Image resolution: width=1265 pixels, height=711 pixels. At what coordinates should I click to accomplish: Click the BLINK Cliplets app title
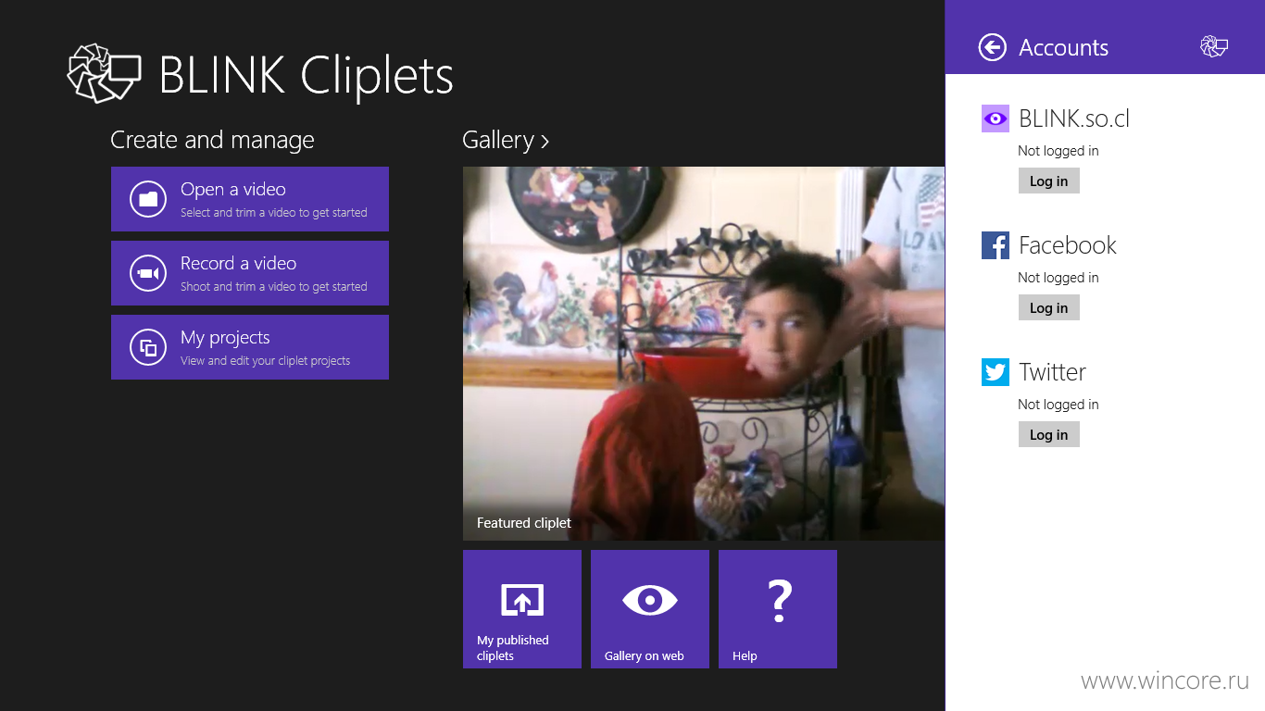pos(307,76)
